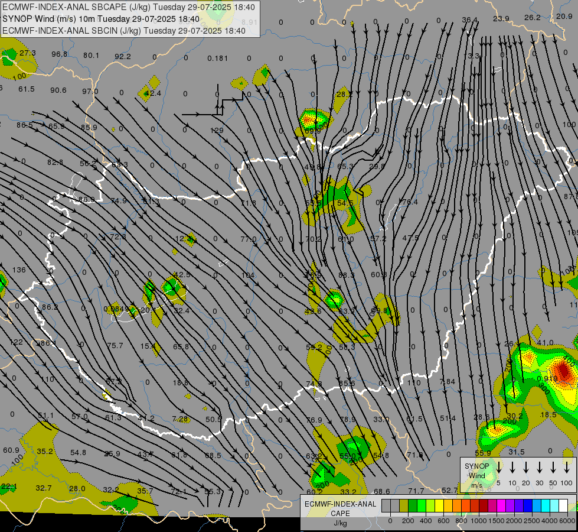Select the 400 tick label on the CAPE scale
This screenshot has height=532, width=578.
click(426, 521)
